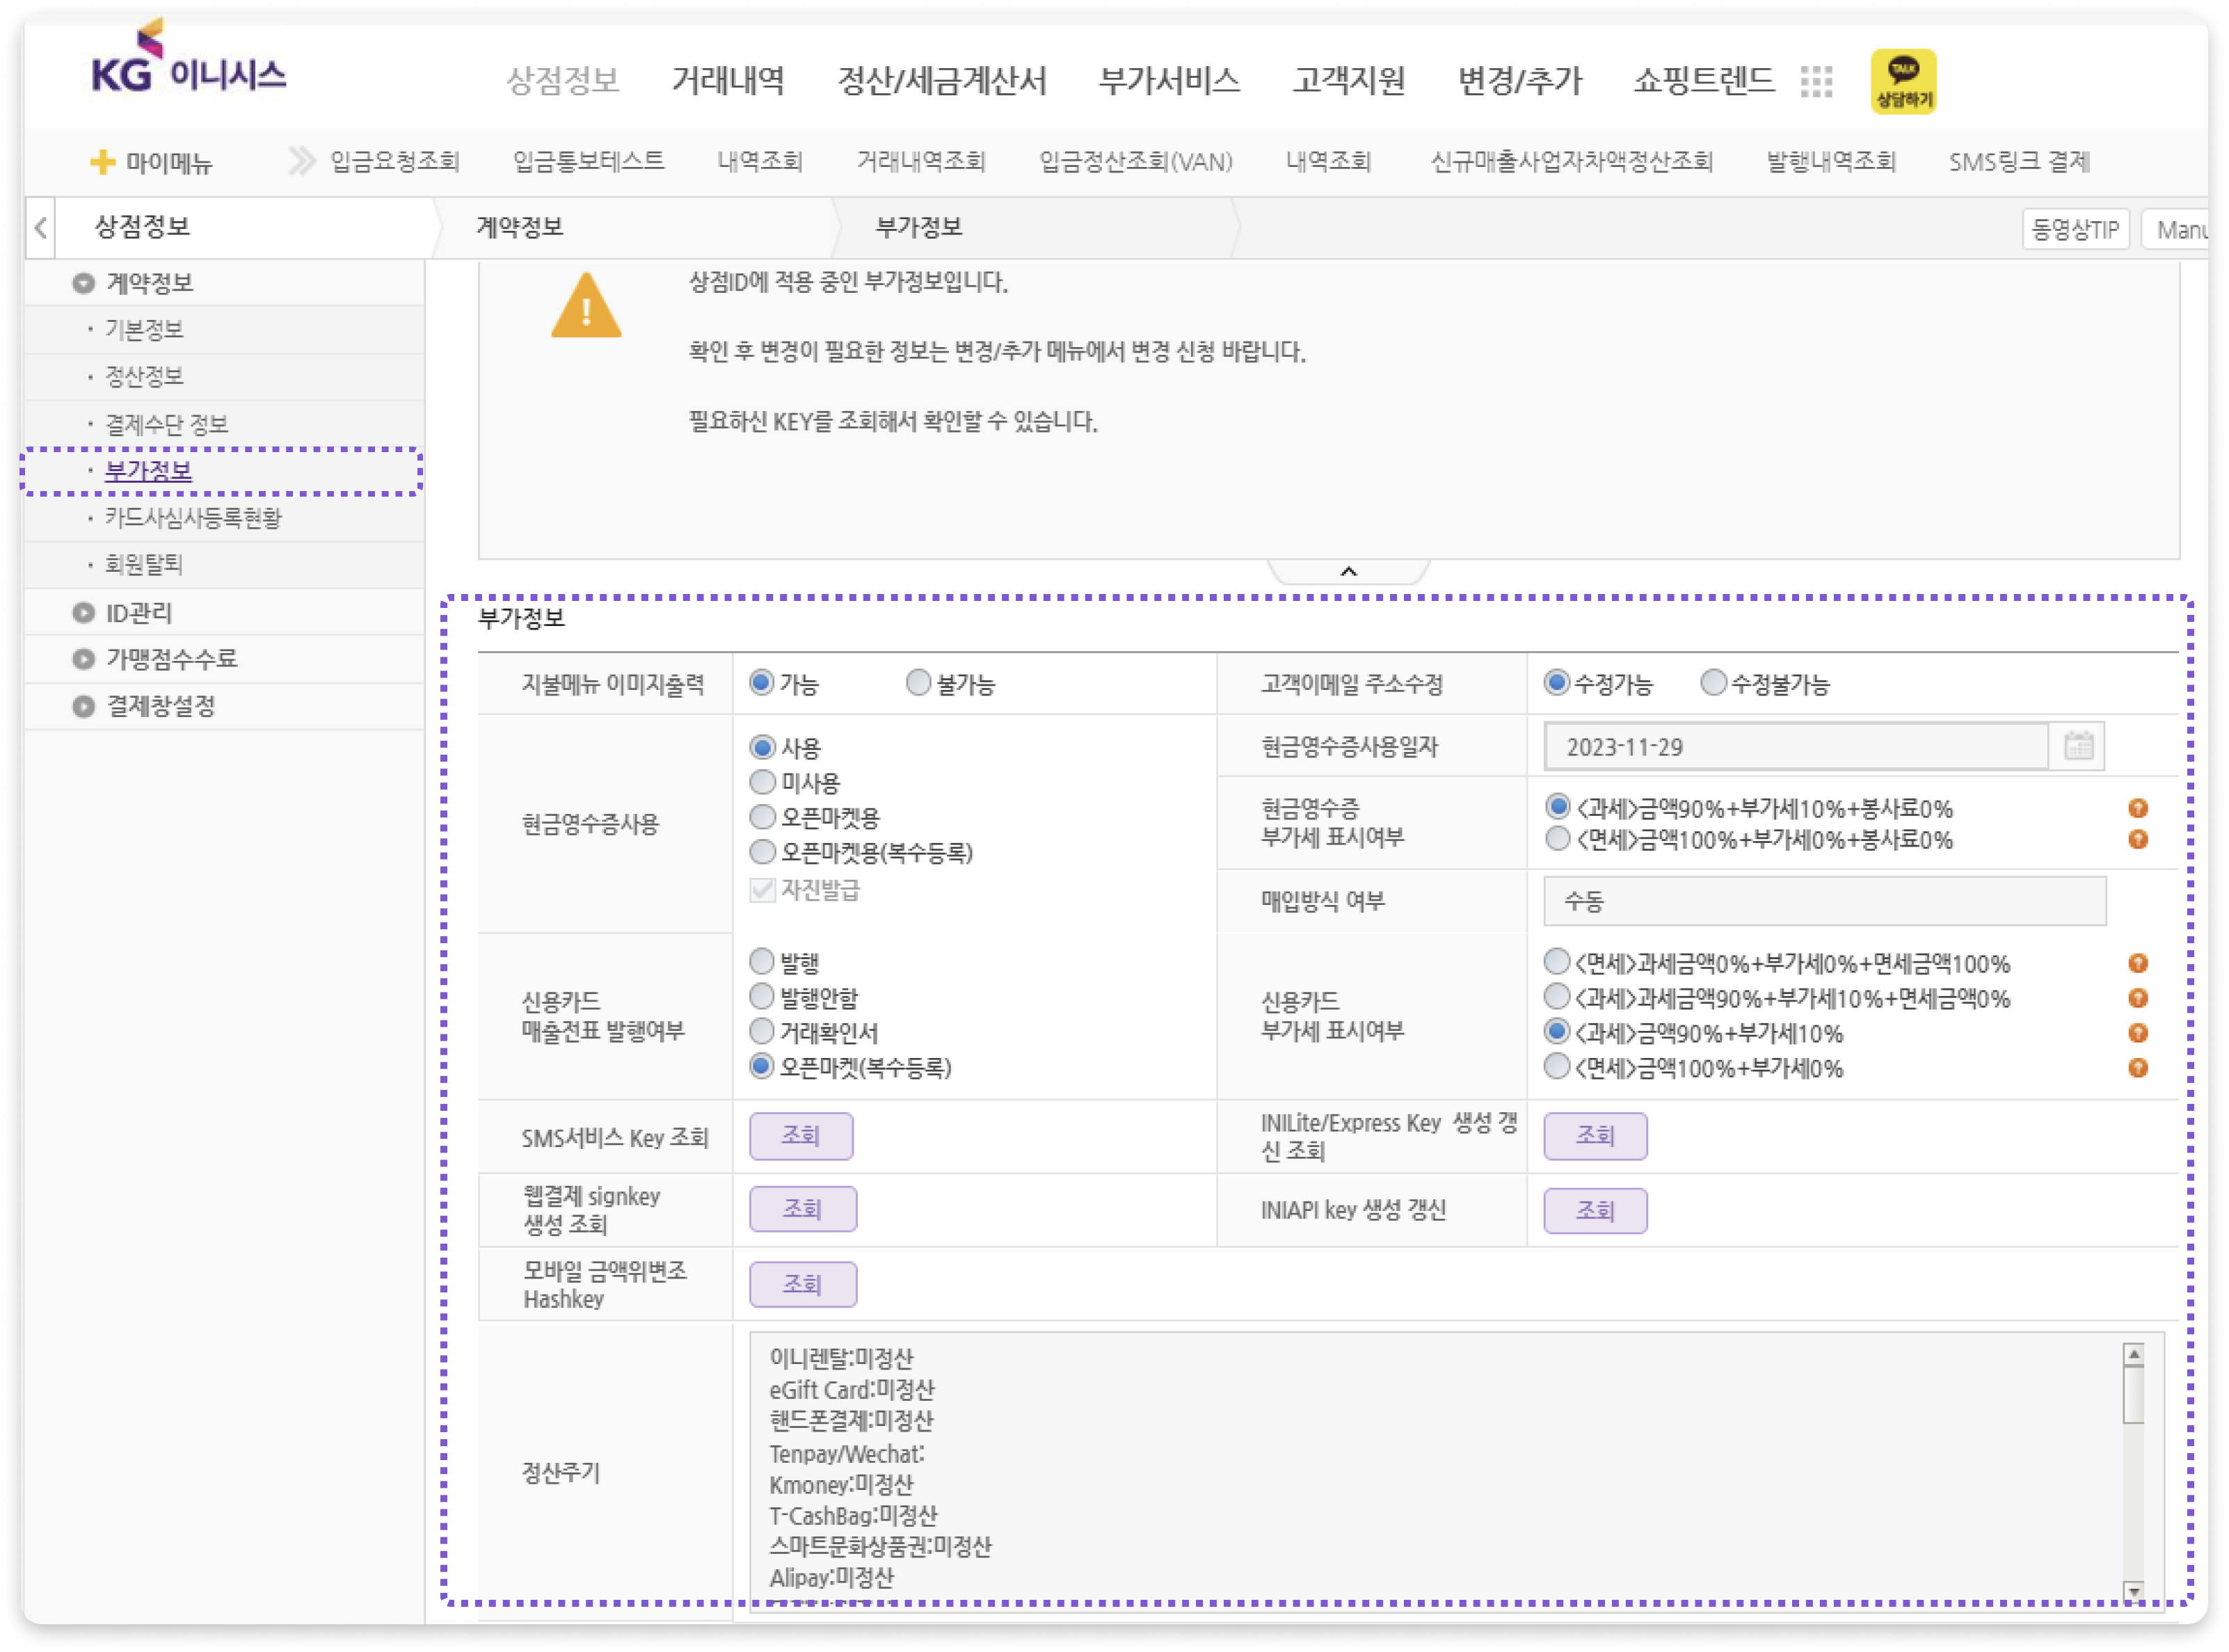Image resolution: width=2229 pixels, height=1652 pixels.
Task: Click help icon beside credit card <면세>금액100%+부가세0%
Action: [2138, 1068]
